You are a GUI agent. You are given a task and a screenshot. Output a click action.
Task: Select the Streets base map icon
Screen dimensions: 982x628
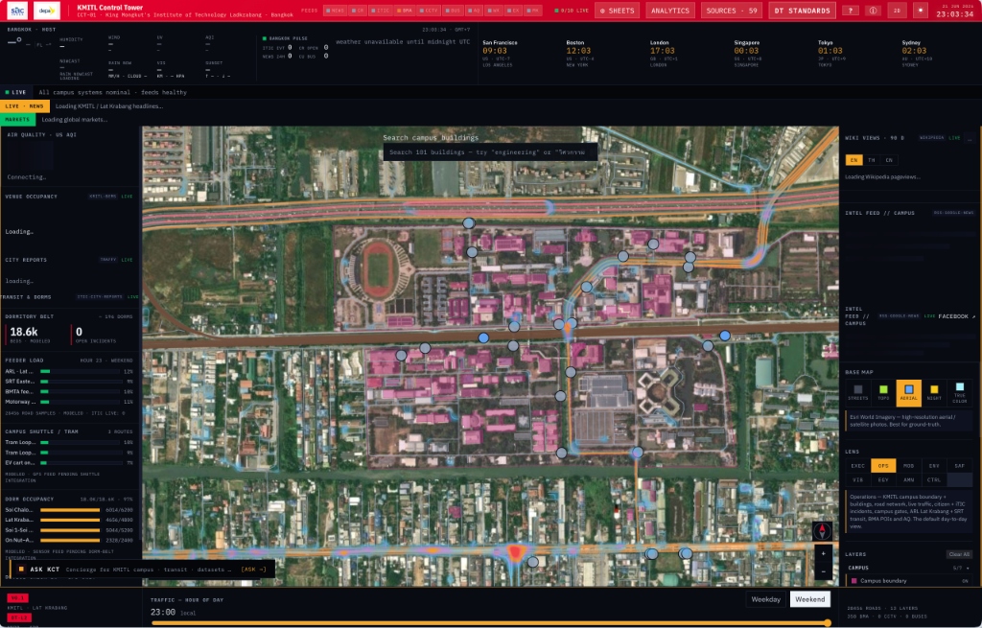857,393
